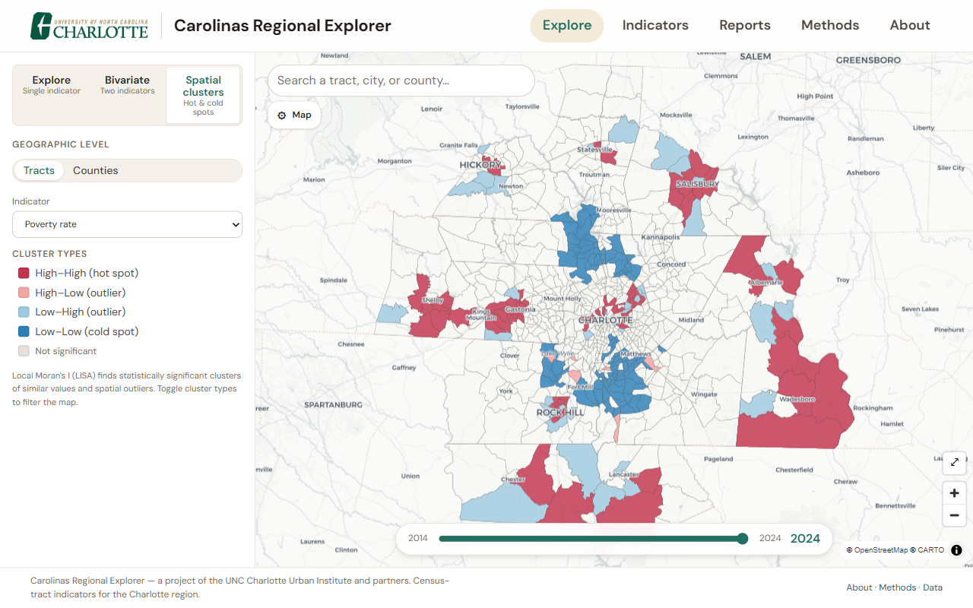Open the Indicators nav tab

(x=655, y=25)
